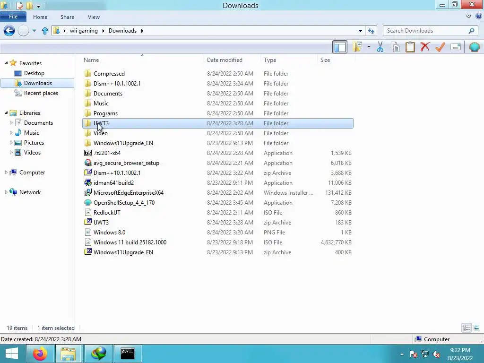Select the Programs folder
The width and height of the screenshot is (484, 363).
pyautogui.click(x=218, y=113)
